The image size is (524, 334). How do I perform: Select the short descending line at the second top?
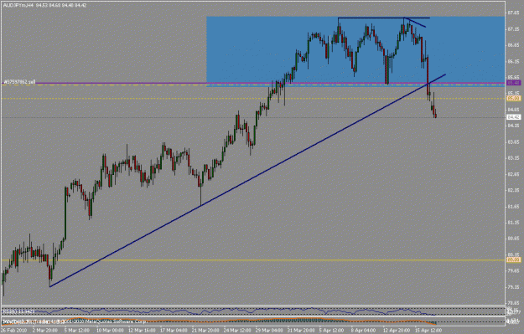pos(415,23)
